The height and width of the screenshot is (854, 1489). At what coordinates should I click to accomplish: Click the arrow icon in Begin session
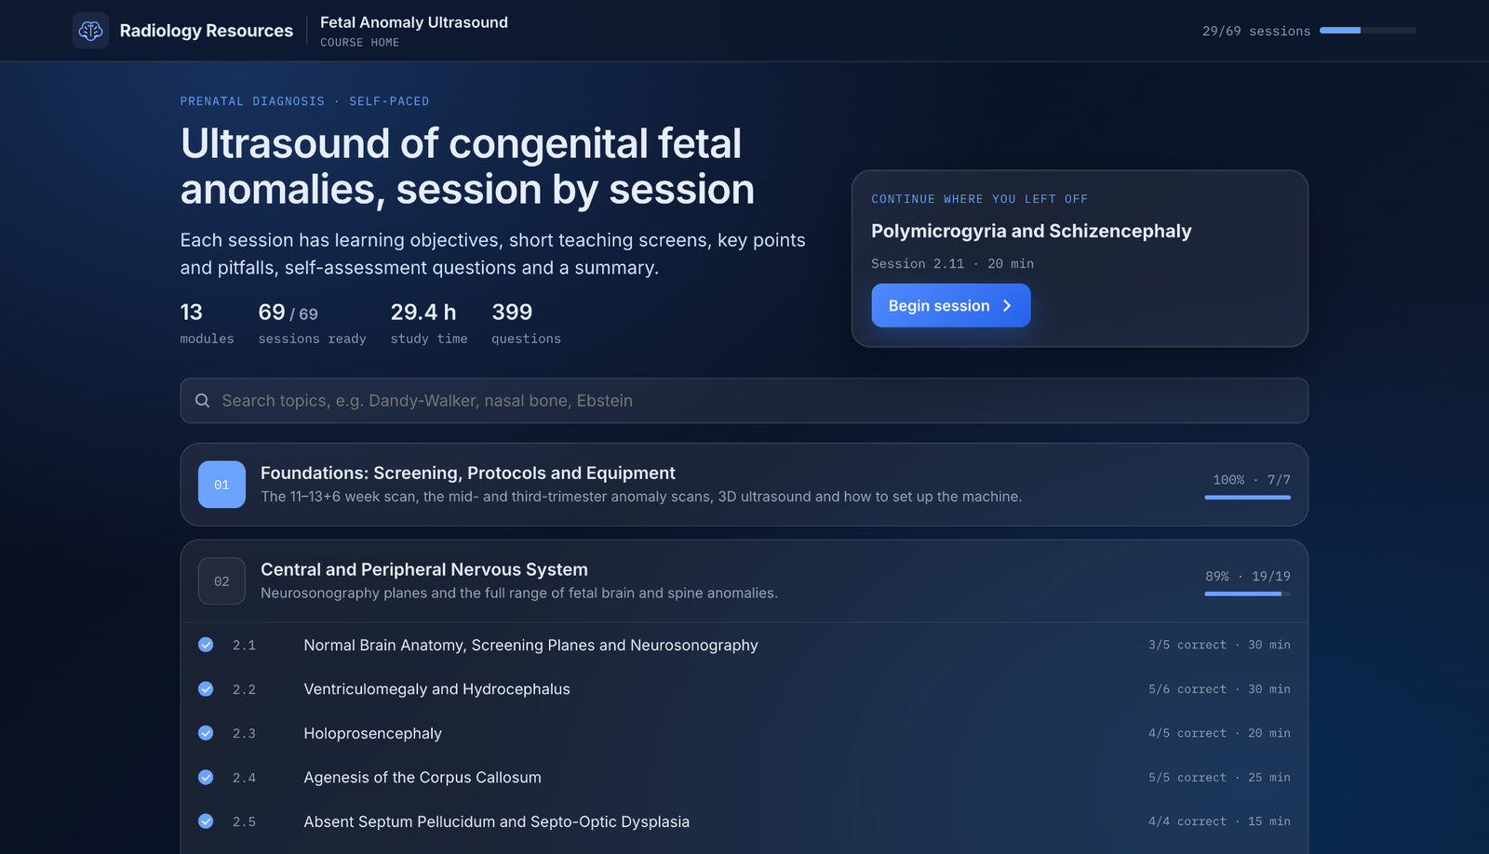(1007, 306)
